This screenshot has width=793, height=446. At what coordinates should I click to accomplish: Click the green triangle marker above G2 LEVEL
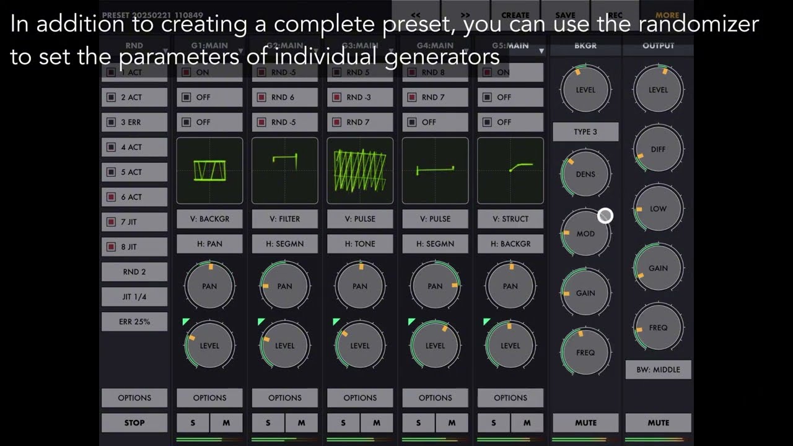(x=261, y=321)
